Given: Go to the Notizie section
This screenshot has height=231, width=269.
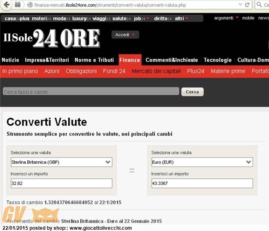Looking at the screenshot, I should [10, 60].
